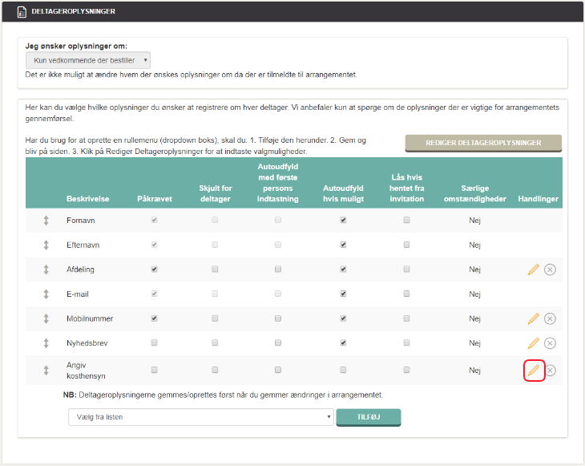Screen dimensions: 585x466
Task: Toggle Autoudfyld hvis muligt for Fornavn
Action: (x=343, y=221)
